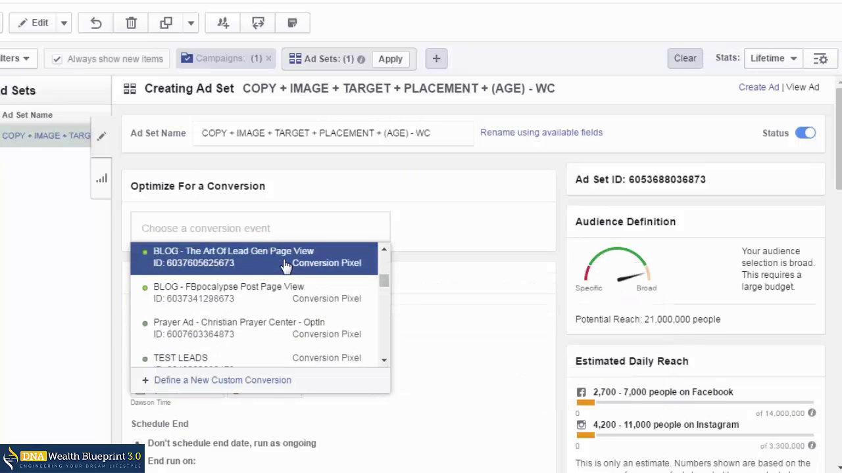Uncheck Always show new items checkbox
This screenshot has height=473, width=842.
point(57,59)
